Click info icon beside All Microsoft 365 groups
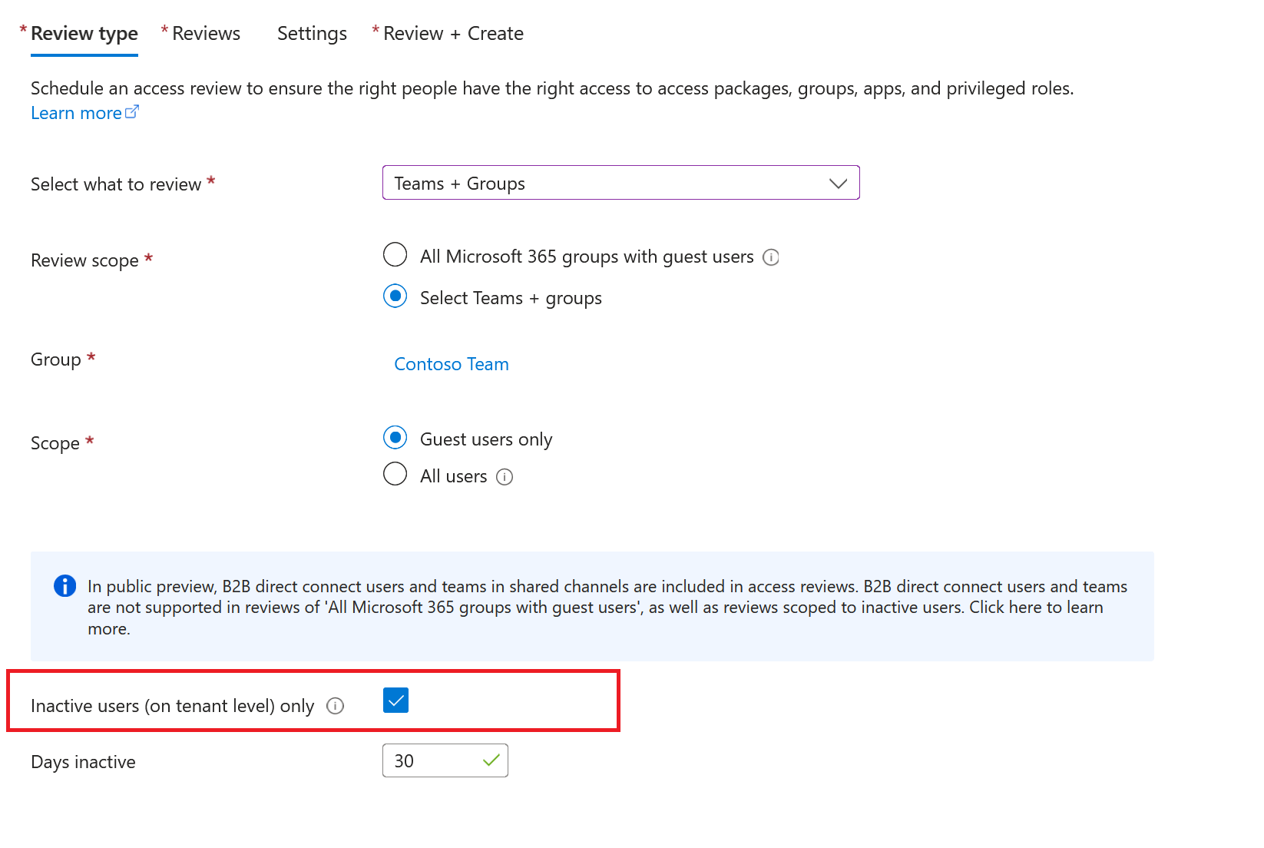The height and width of the screenshot is (848, 1264). coord(771,257)
